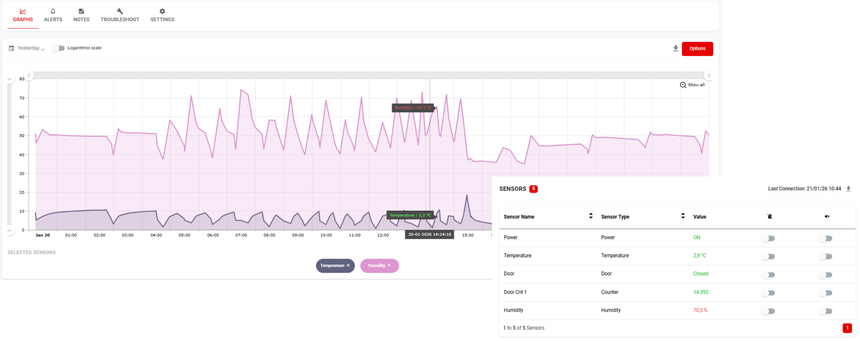This screenshot has height=341, width=860.
Task: Open the Yesterday date range dropdown
Action: 31,48
